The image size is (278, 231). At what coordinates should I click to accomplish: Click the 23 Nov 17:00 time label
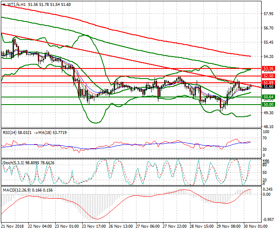94,226
